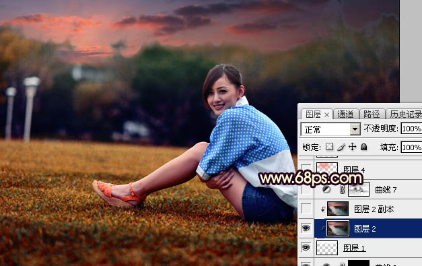Select the 曲线 7 layer mask thumbnail

(359, 189)
